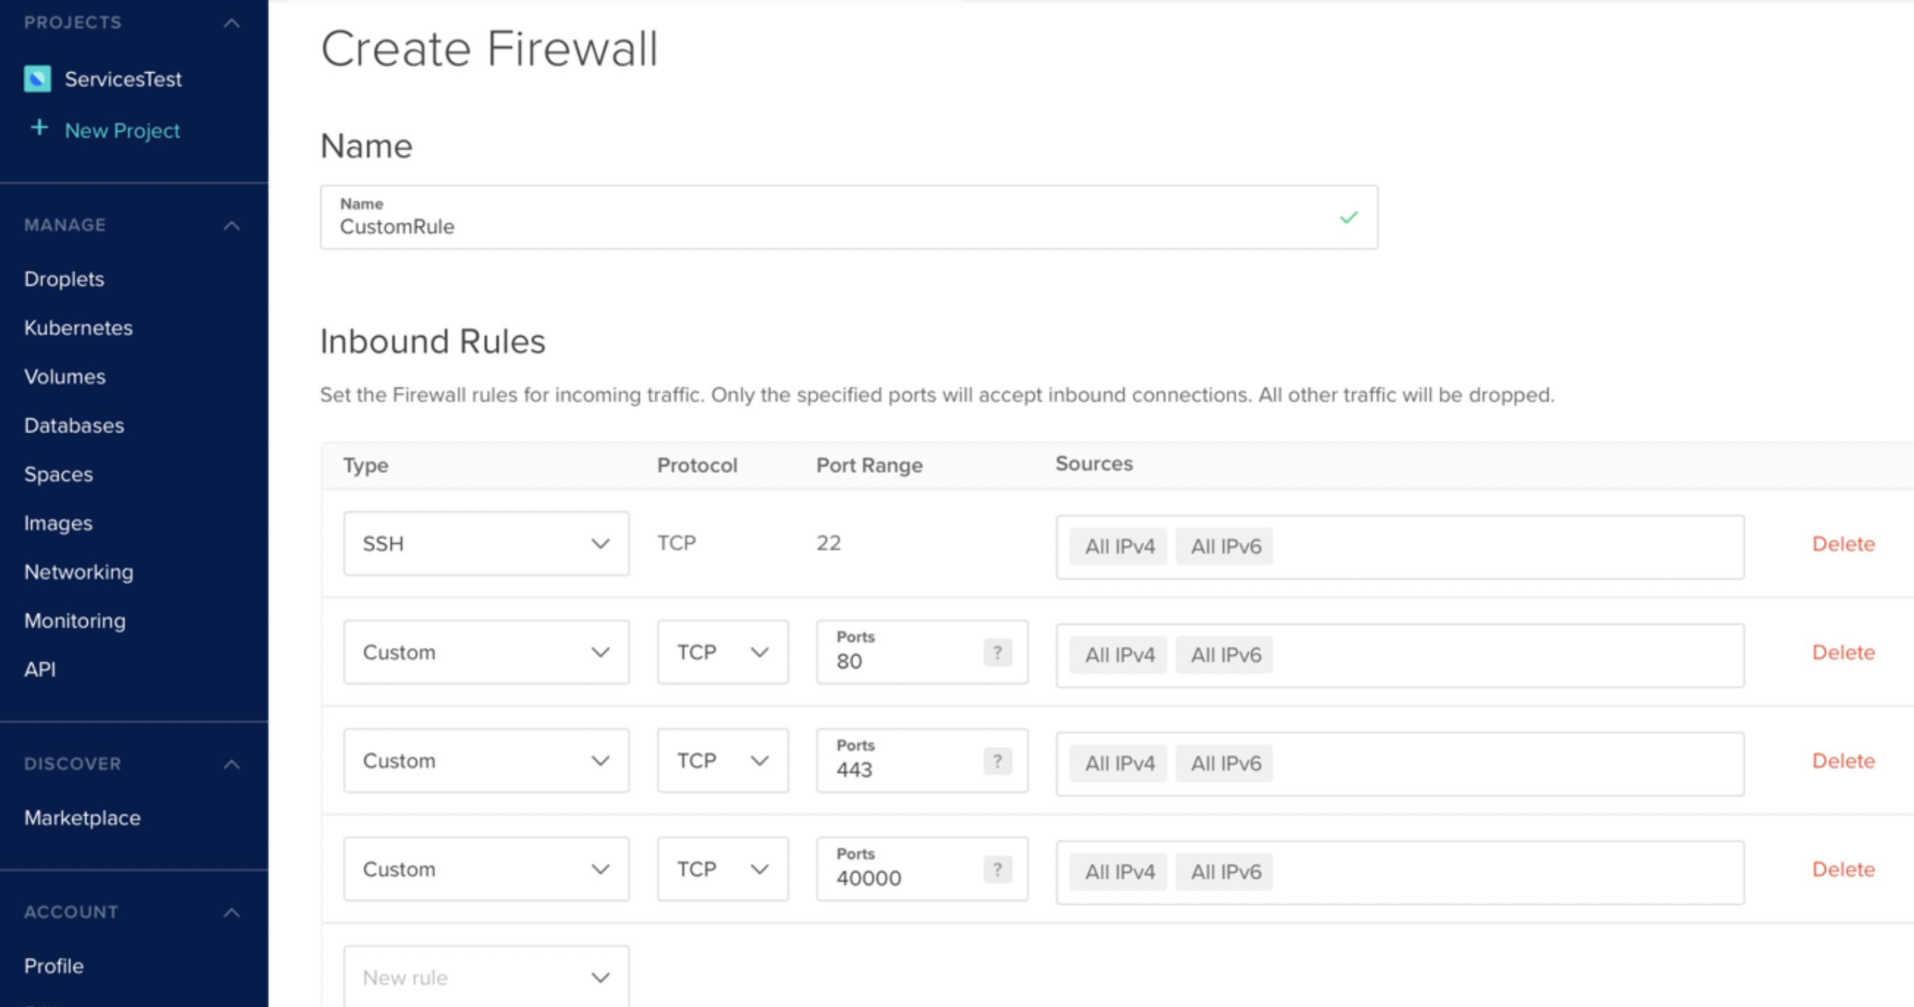
Task: Click All IPv4 tag in port 40000 rule
Action: coord(1118,872)
